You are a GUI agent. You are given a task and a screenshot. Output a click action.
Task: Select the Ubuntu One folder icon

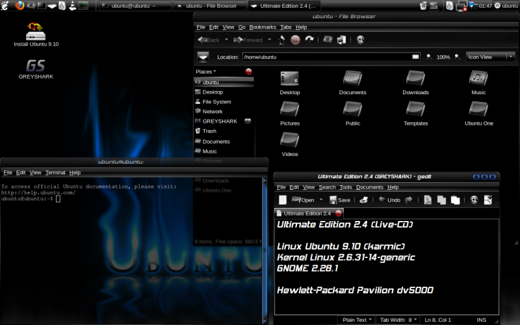478,114
